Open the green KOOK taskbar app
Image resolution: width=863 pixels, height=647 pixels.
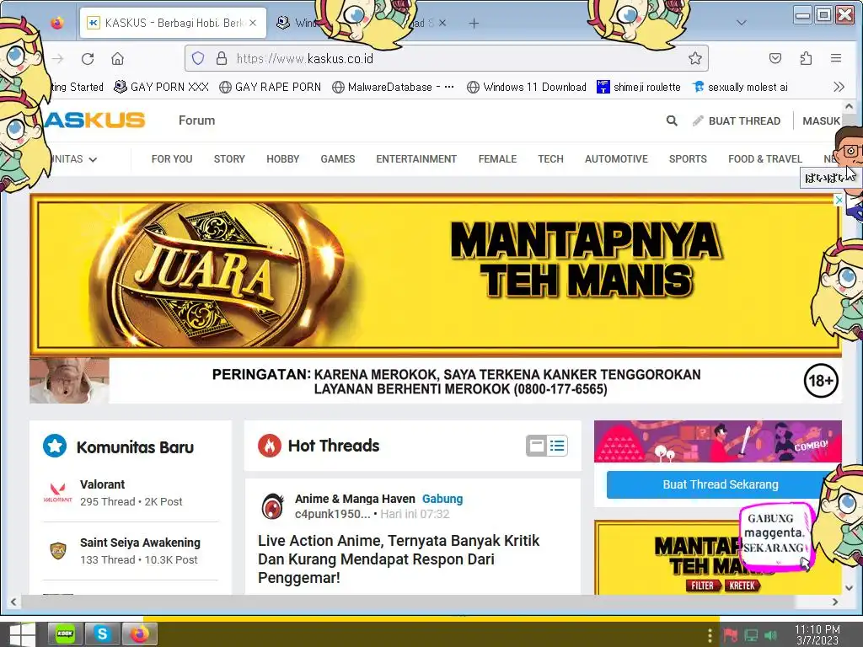65,634
